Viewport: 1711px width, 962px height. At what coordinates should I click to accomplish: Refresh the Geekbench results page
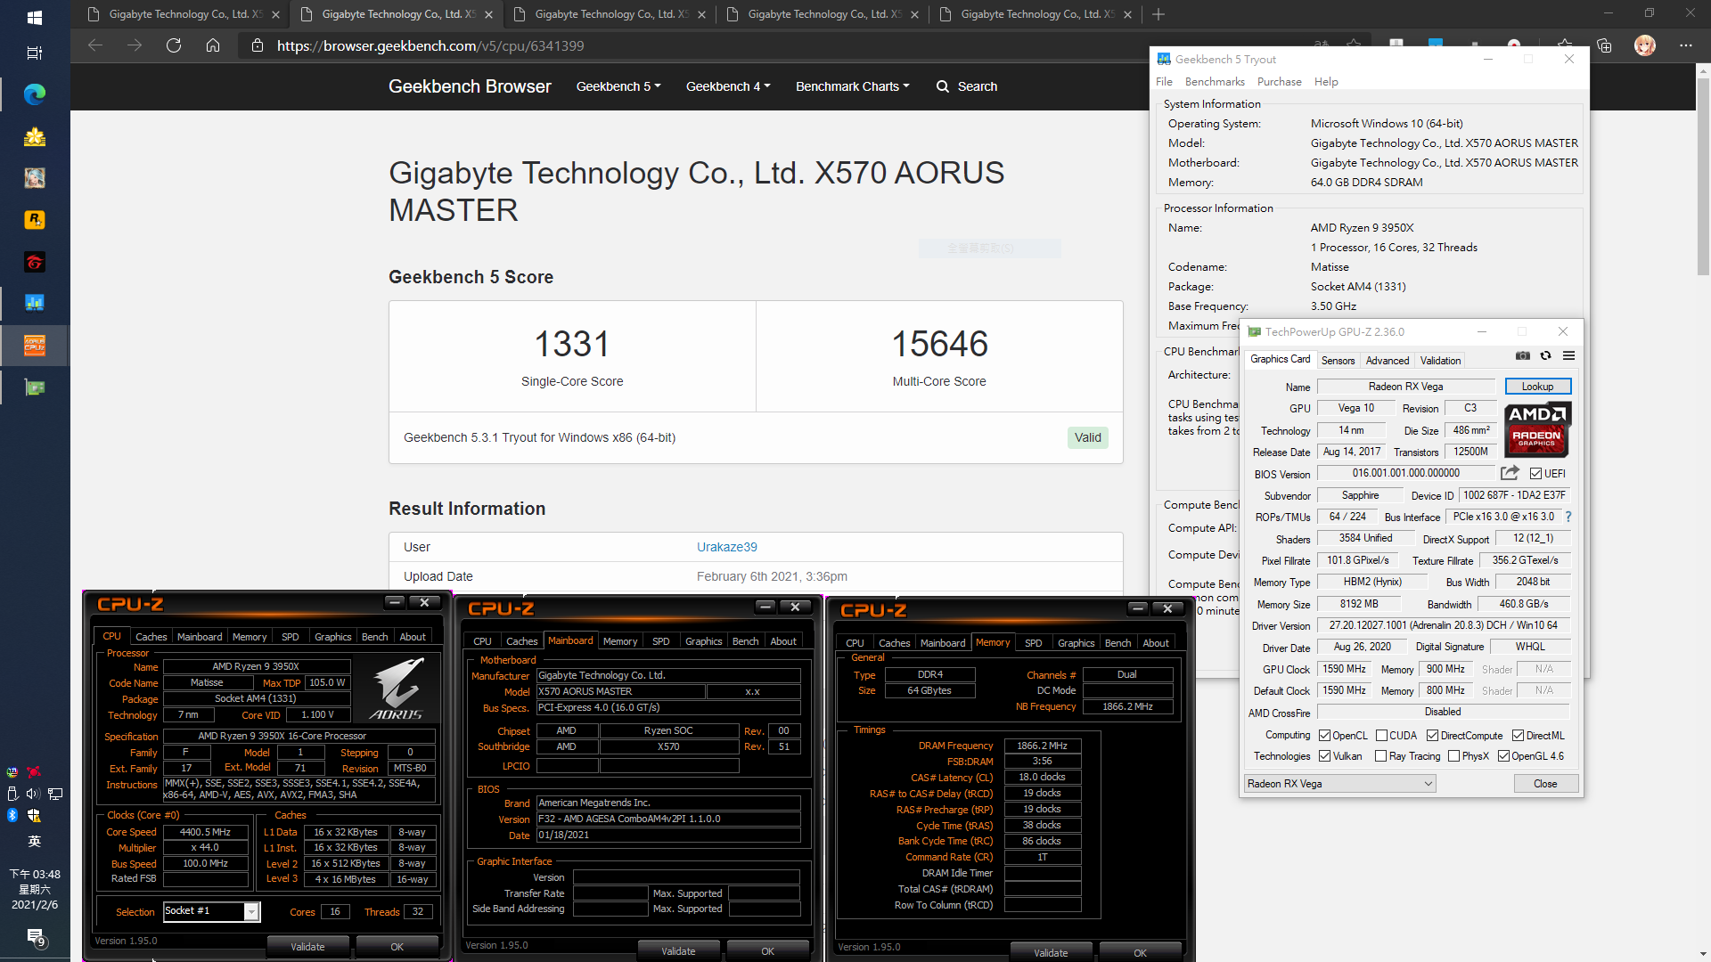pyautogui.click(x=174, y=45)
